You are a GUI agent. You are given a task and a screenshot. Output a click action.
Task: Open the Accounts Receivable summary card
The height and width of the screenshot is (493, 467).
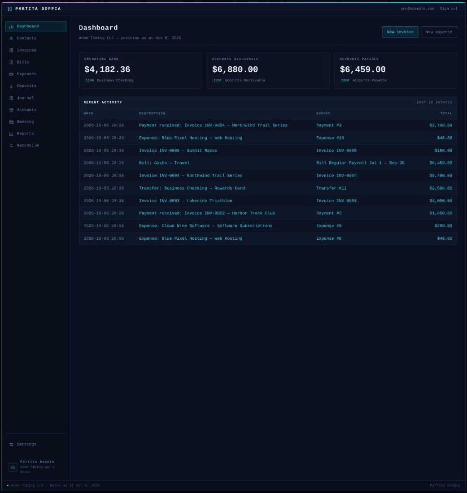pyautogui.click(x=268, y=71)
